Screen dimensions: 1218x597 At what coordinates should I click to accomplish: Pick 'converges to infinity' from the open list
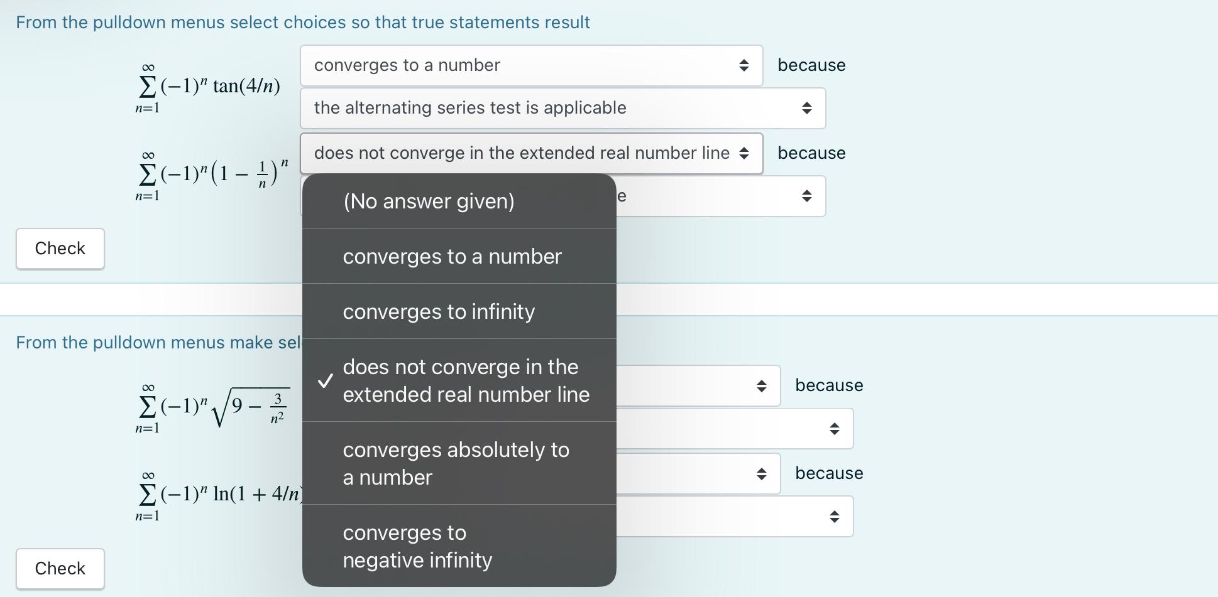pos(439,311)
